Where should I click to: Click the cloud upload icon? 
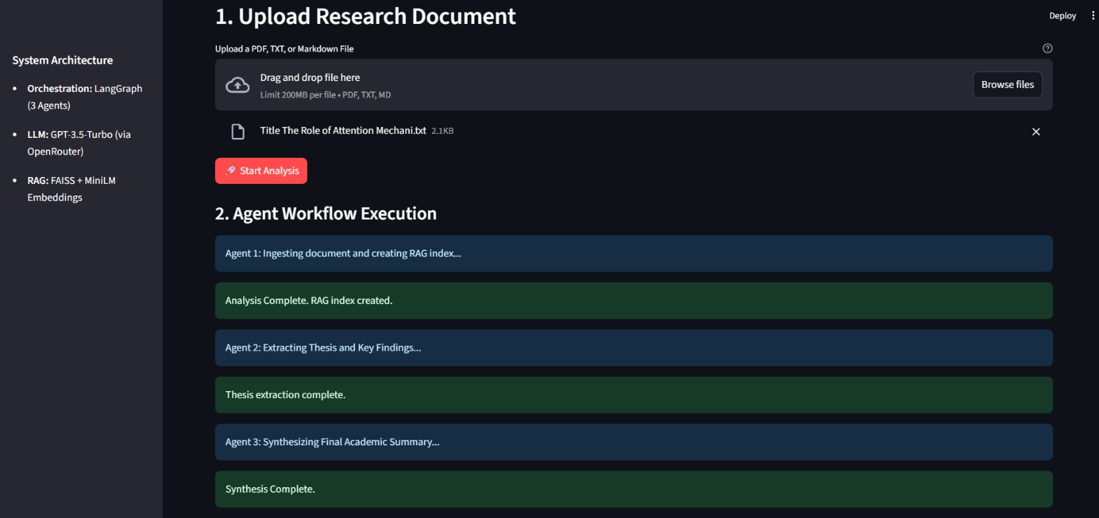coord(238,85)
